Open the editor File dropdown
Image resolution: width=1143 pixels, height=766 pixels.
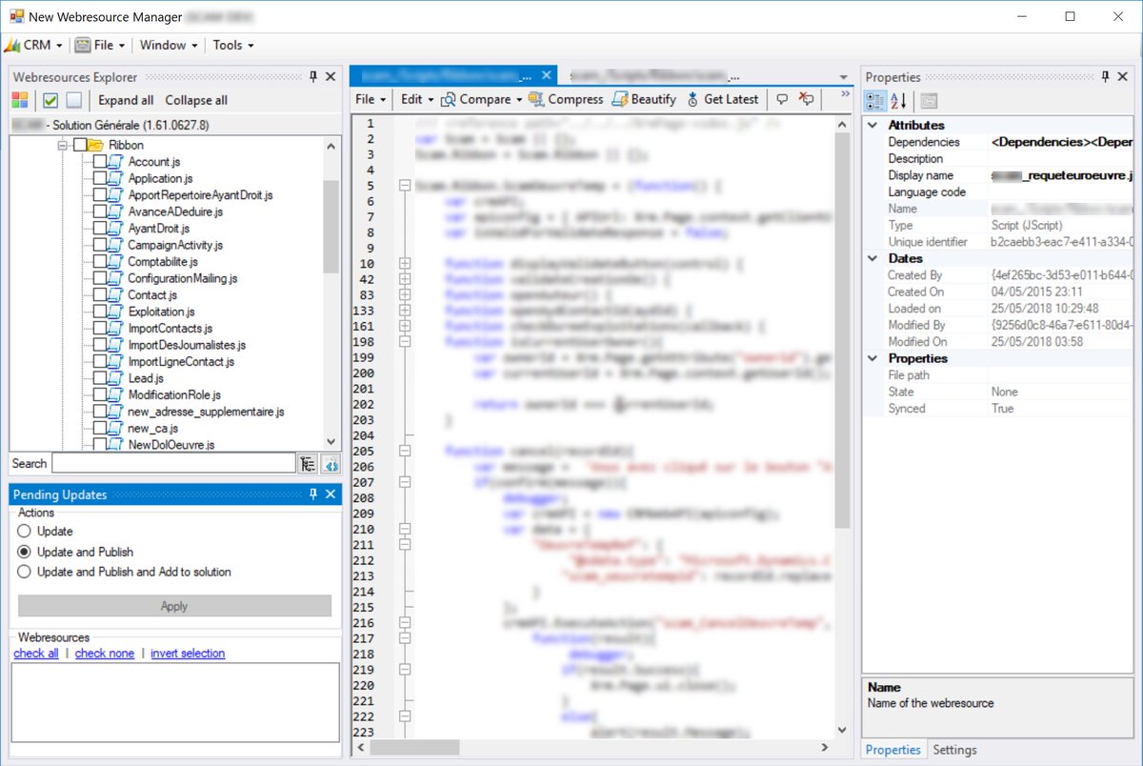click(371, 99)
